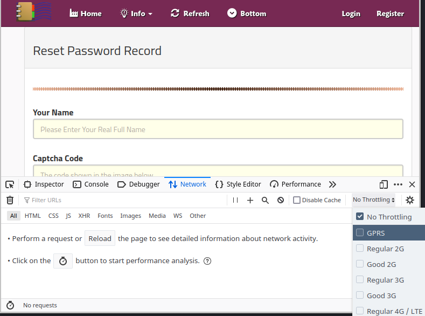Filter requests by XHR type

pyautogui.click(x=84, y=216)
